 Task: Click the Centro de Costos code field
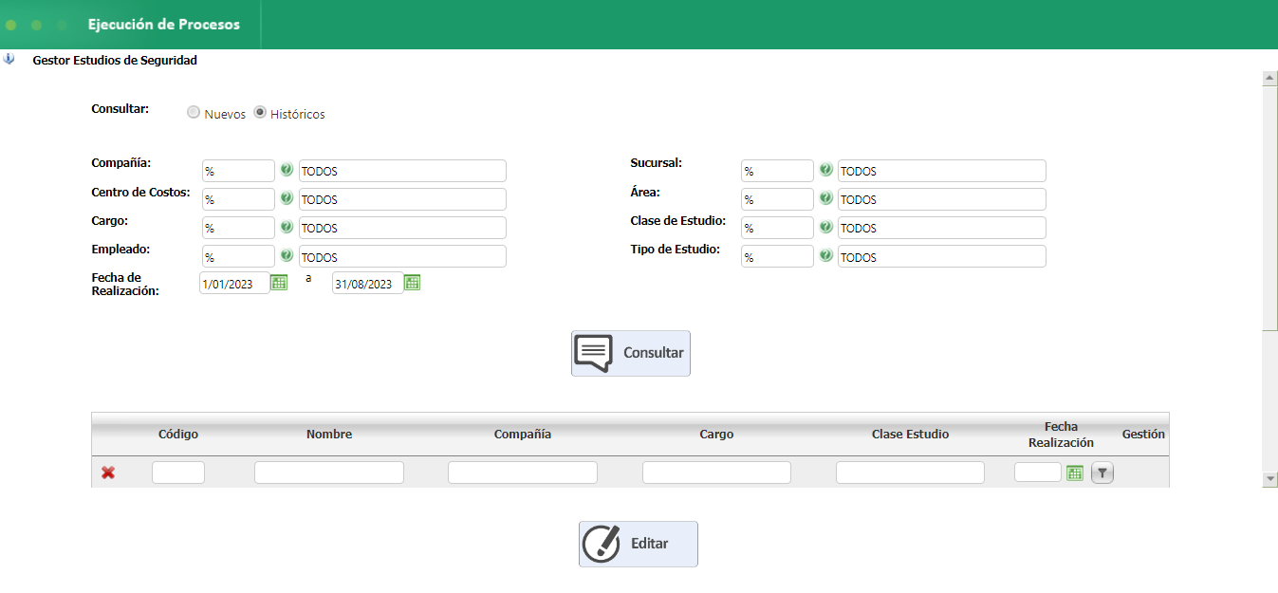coord(238,199)
